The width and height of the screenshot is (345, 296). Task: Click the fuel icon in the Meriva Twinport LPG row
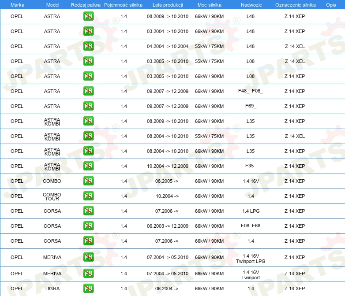click(x=88, y=257)
